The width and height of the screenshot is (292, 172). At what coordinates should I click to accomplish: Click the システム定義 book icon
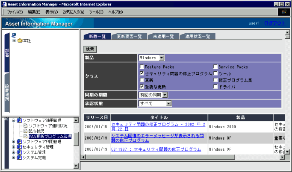tap(19, 157)
